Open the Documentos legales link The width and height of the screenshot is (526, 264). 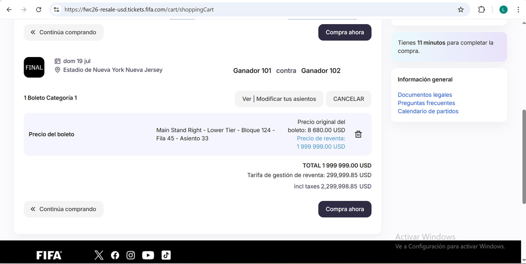coord(425,95)
